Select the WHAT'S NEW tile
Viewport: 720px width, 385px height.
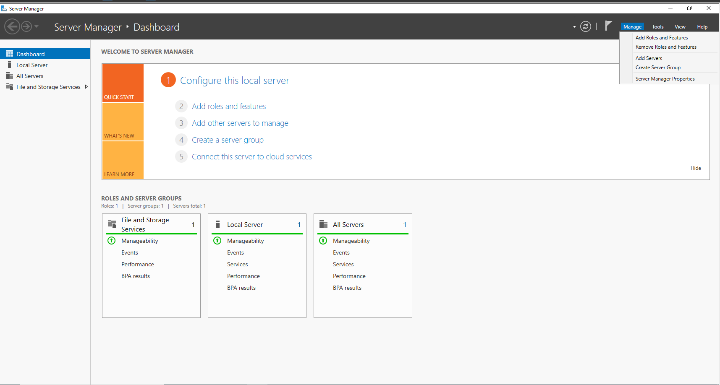click(123, 122)
